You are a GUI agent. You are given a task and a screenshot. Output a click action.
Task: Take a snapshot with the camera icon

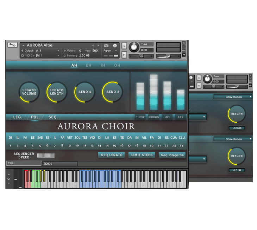tap(106, 45)
